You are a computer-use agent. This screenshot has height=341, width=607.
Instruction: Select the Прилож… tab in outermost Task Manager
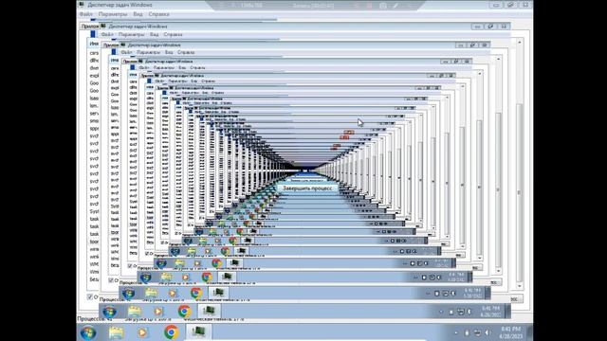click(x=89, y=27)
